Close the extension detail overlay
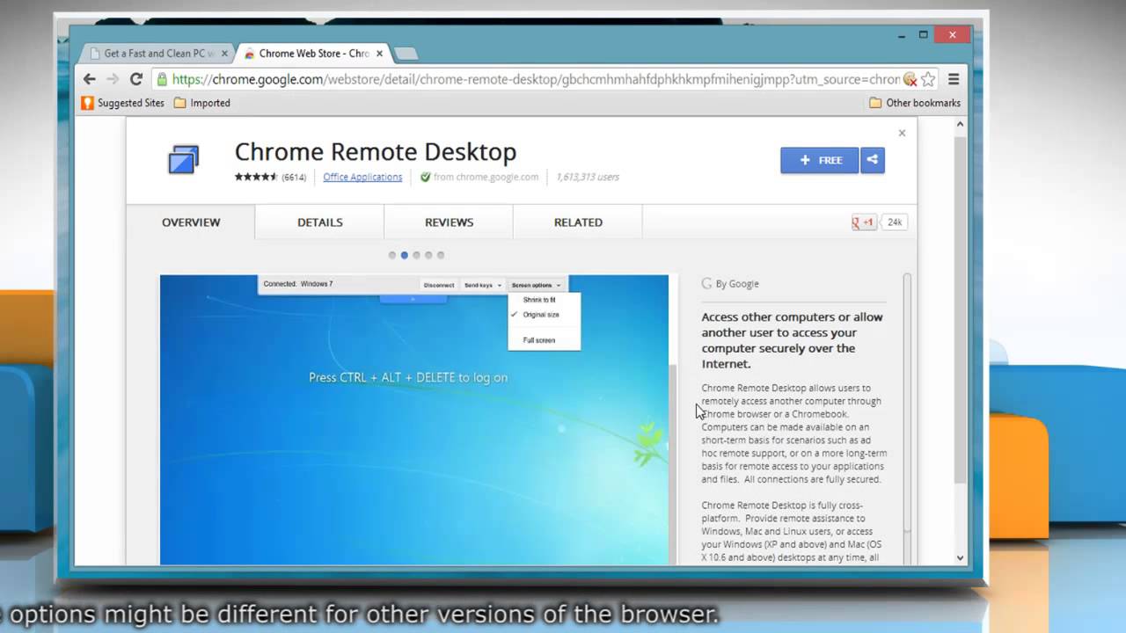This screenshot has height=633, width=1126. pos(902,133)
